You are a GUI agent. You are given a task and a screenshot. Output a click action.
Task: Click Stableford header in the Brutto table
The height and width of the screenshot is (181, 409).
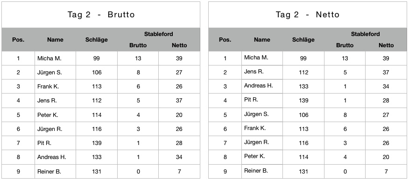pyautogui.click(x=159, y=34)
